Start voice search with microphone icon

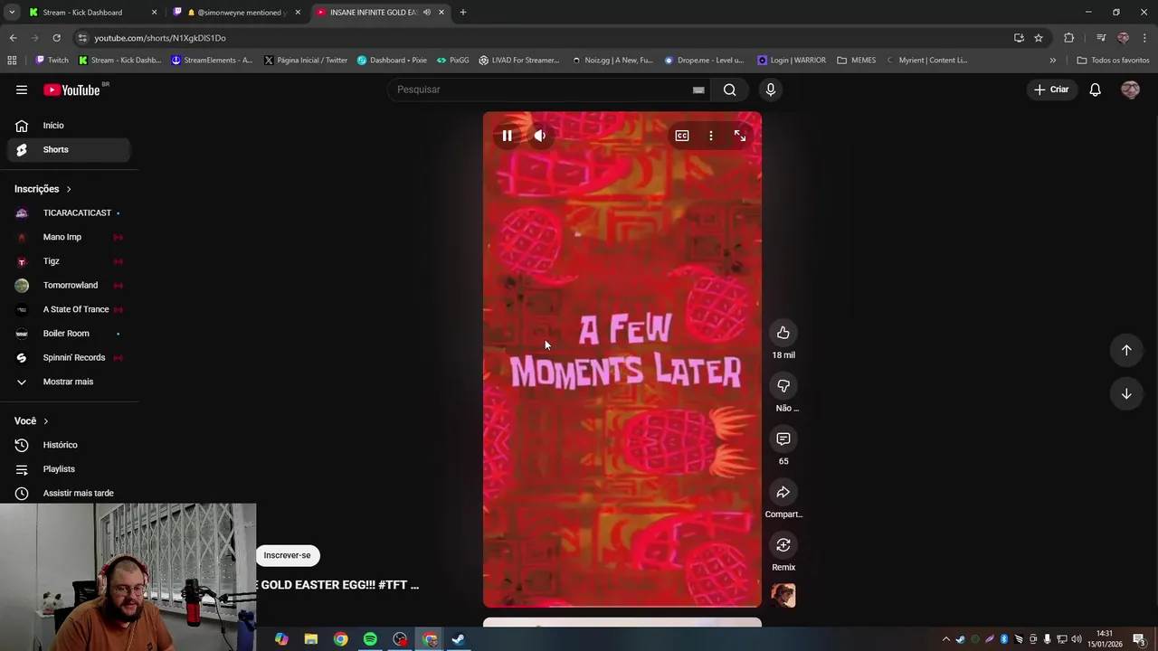click(771, 90)
